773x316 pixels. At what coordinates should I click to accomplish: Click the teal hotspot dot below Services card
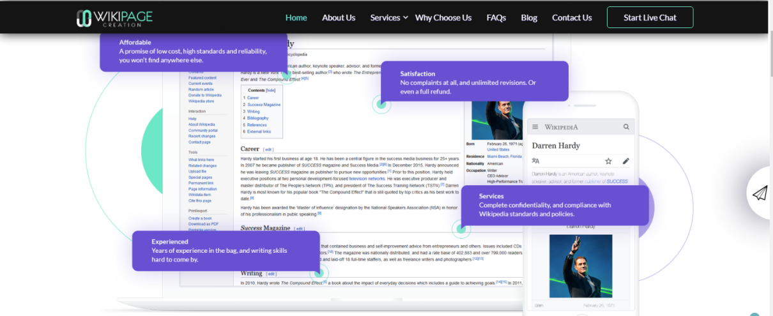pos(461,229)
